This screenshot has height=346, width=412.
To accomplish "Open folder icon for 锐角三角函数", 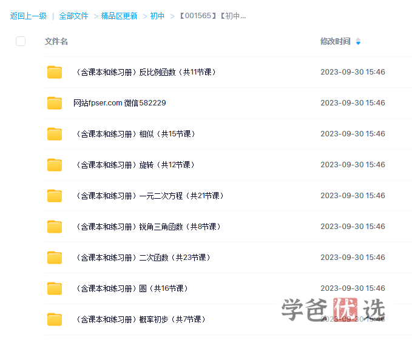I will pyautogui.click(x=55, y=227).
